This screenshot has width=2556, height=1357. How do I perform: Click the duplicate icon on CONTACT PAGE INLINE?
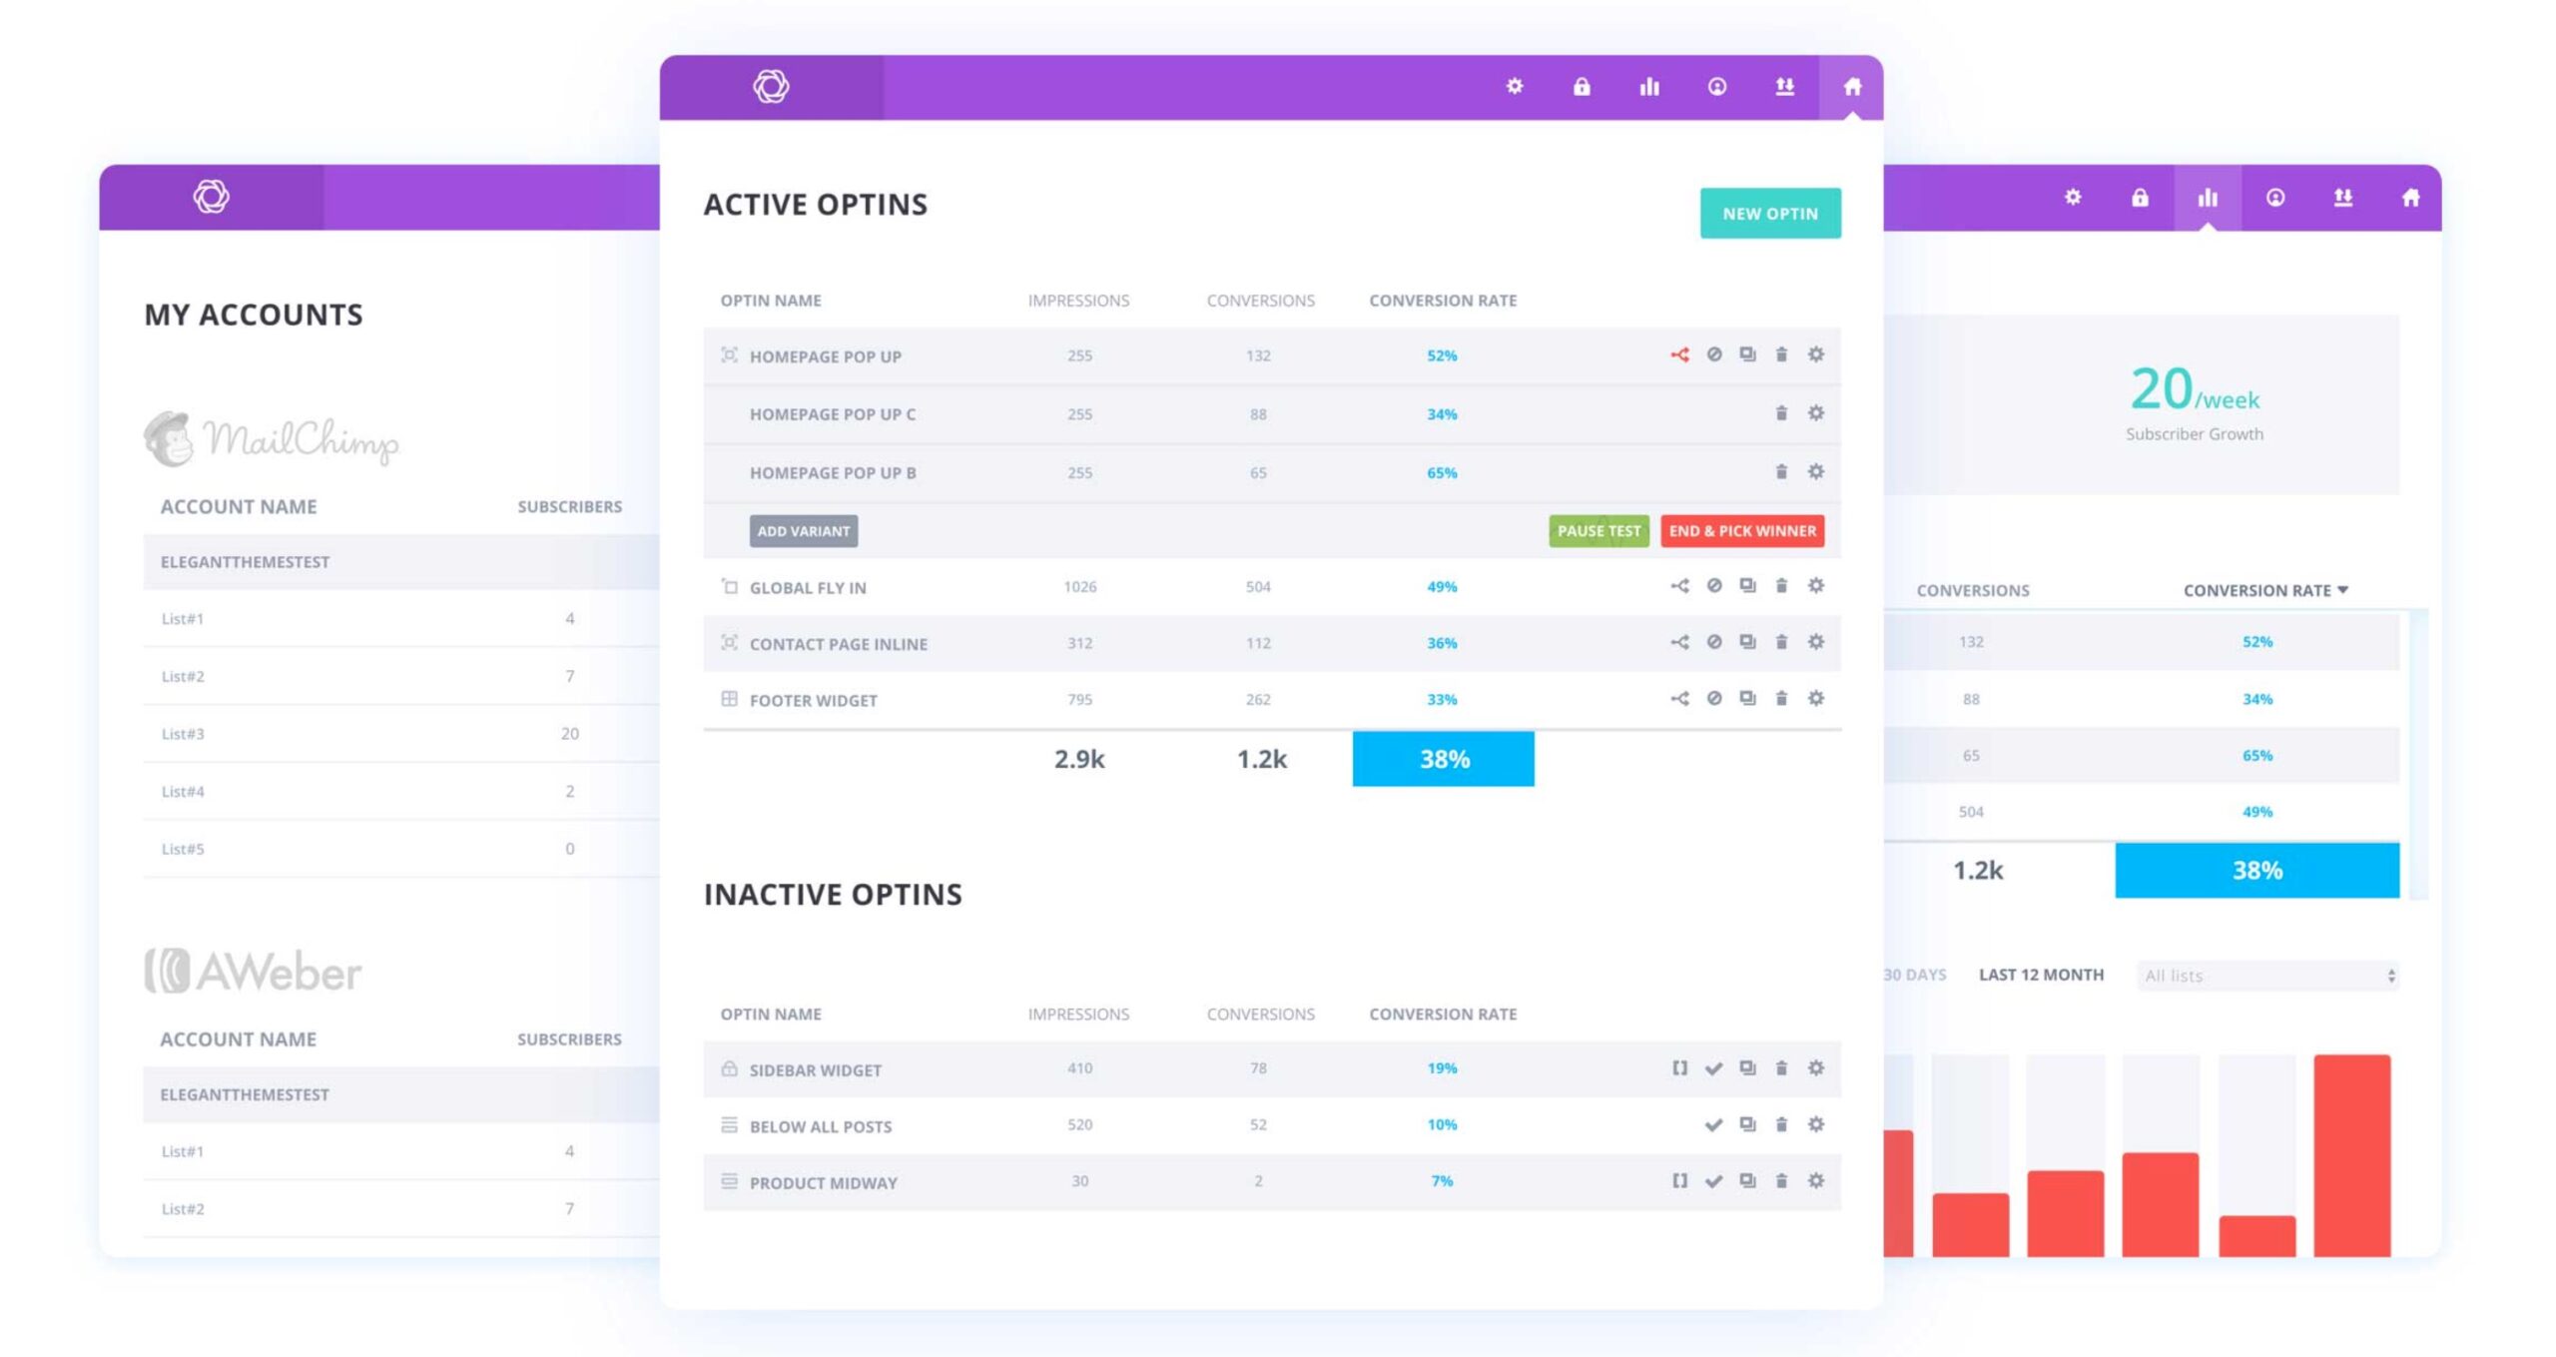click(1746, 644)
